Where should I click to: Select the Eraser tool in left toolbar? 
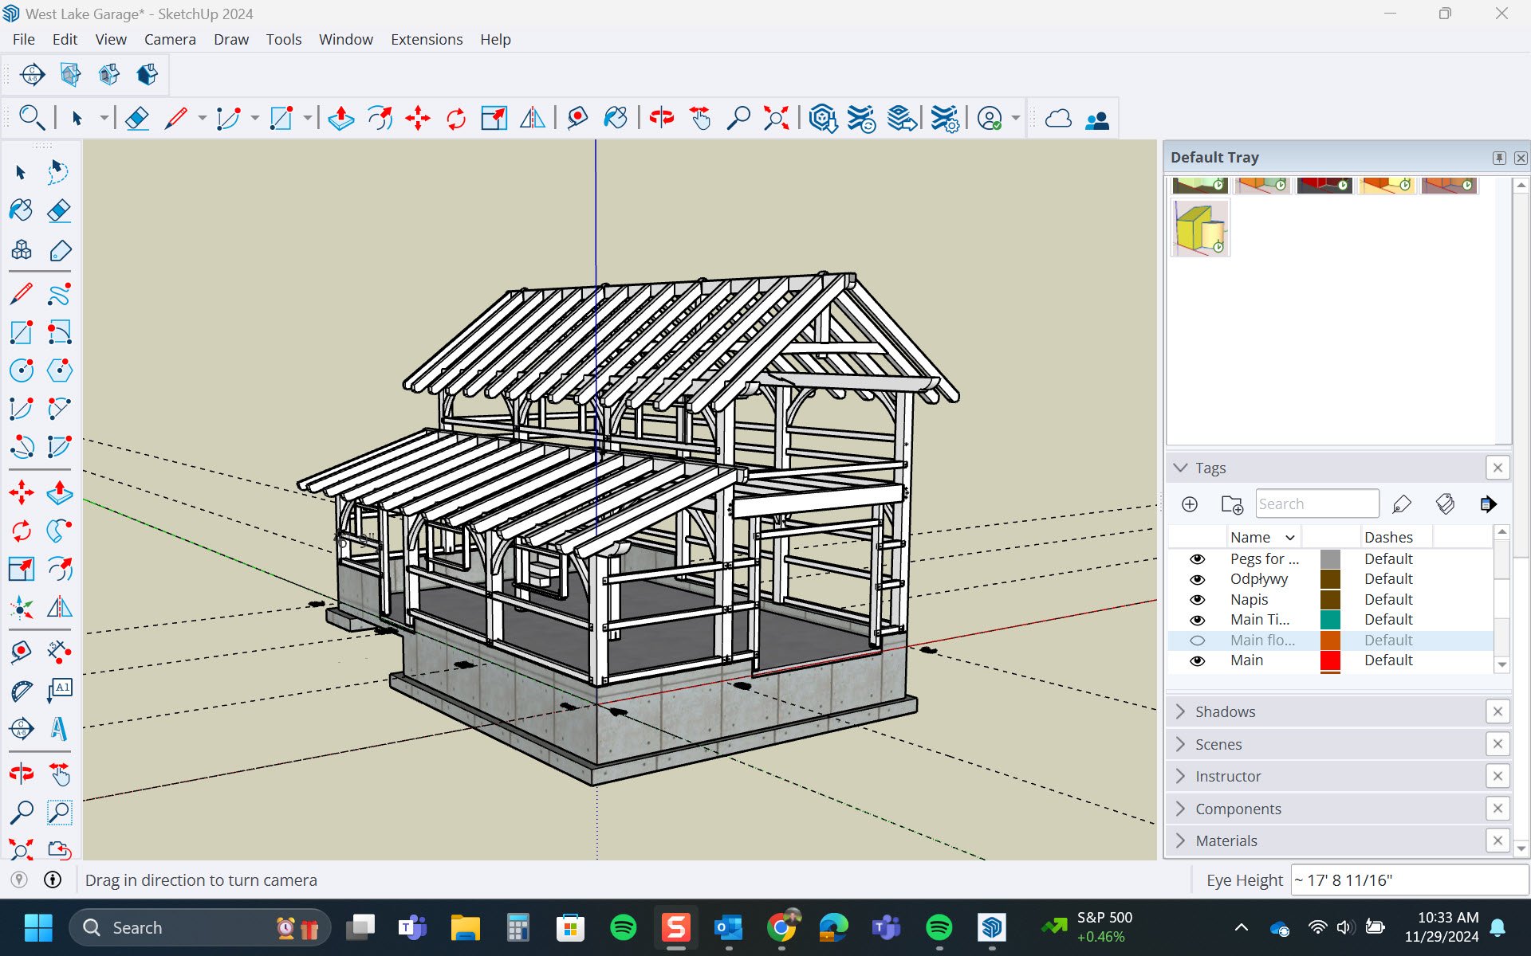click(x=59, y=210)
